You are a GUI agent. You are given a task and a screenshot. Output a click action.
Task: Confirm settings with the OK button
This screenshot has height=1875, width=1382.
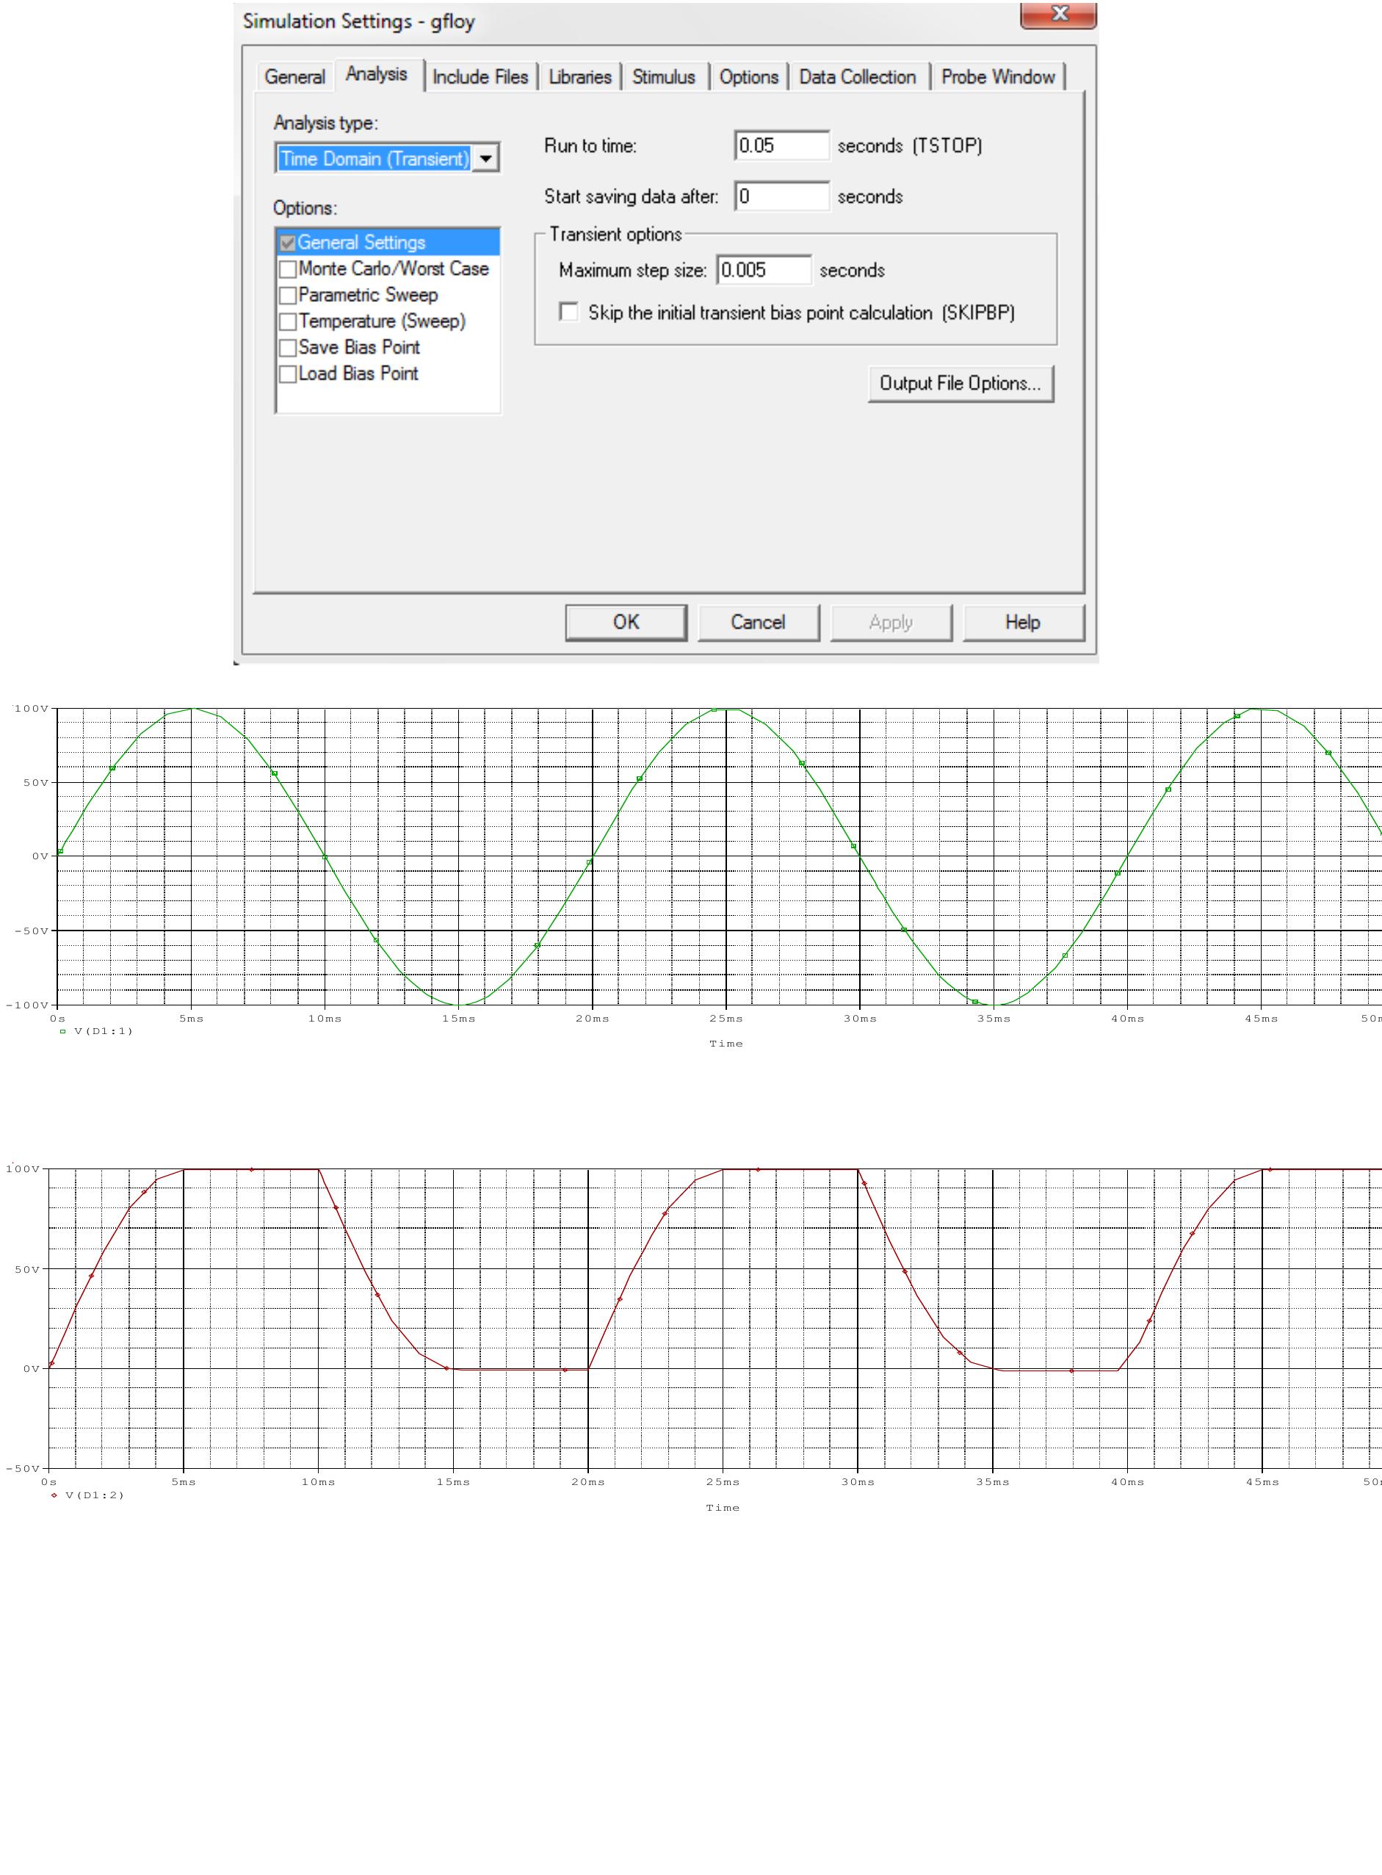(626, 623)
